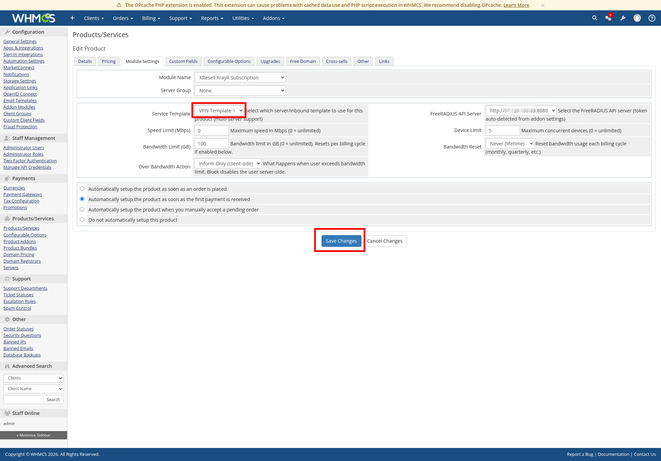
Task: Click the help question mark icon
Action: (652, 18)
